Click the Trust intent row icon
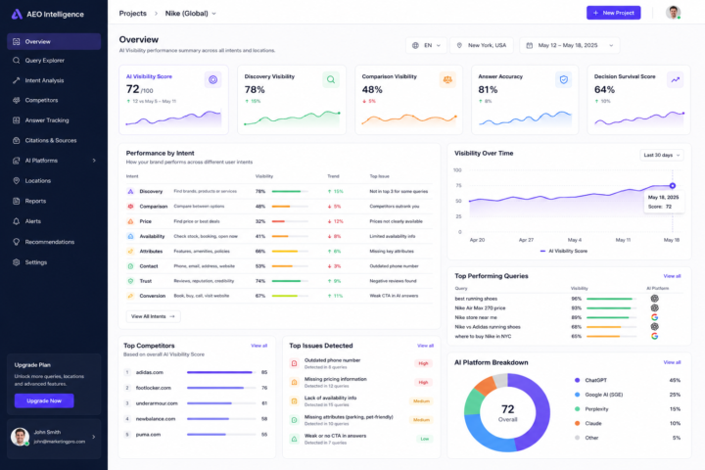 130,281
